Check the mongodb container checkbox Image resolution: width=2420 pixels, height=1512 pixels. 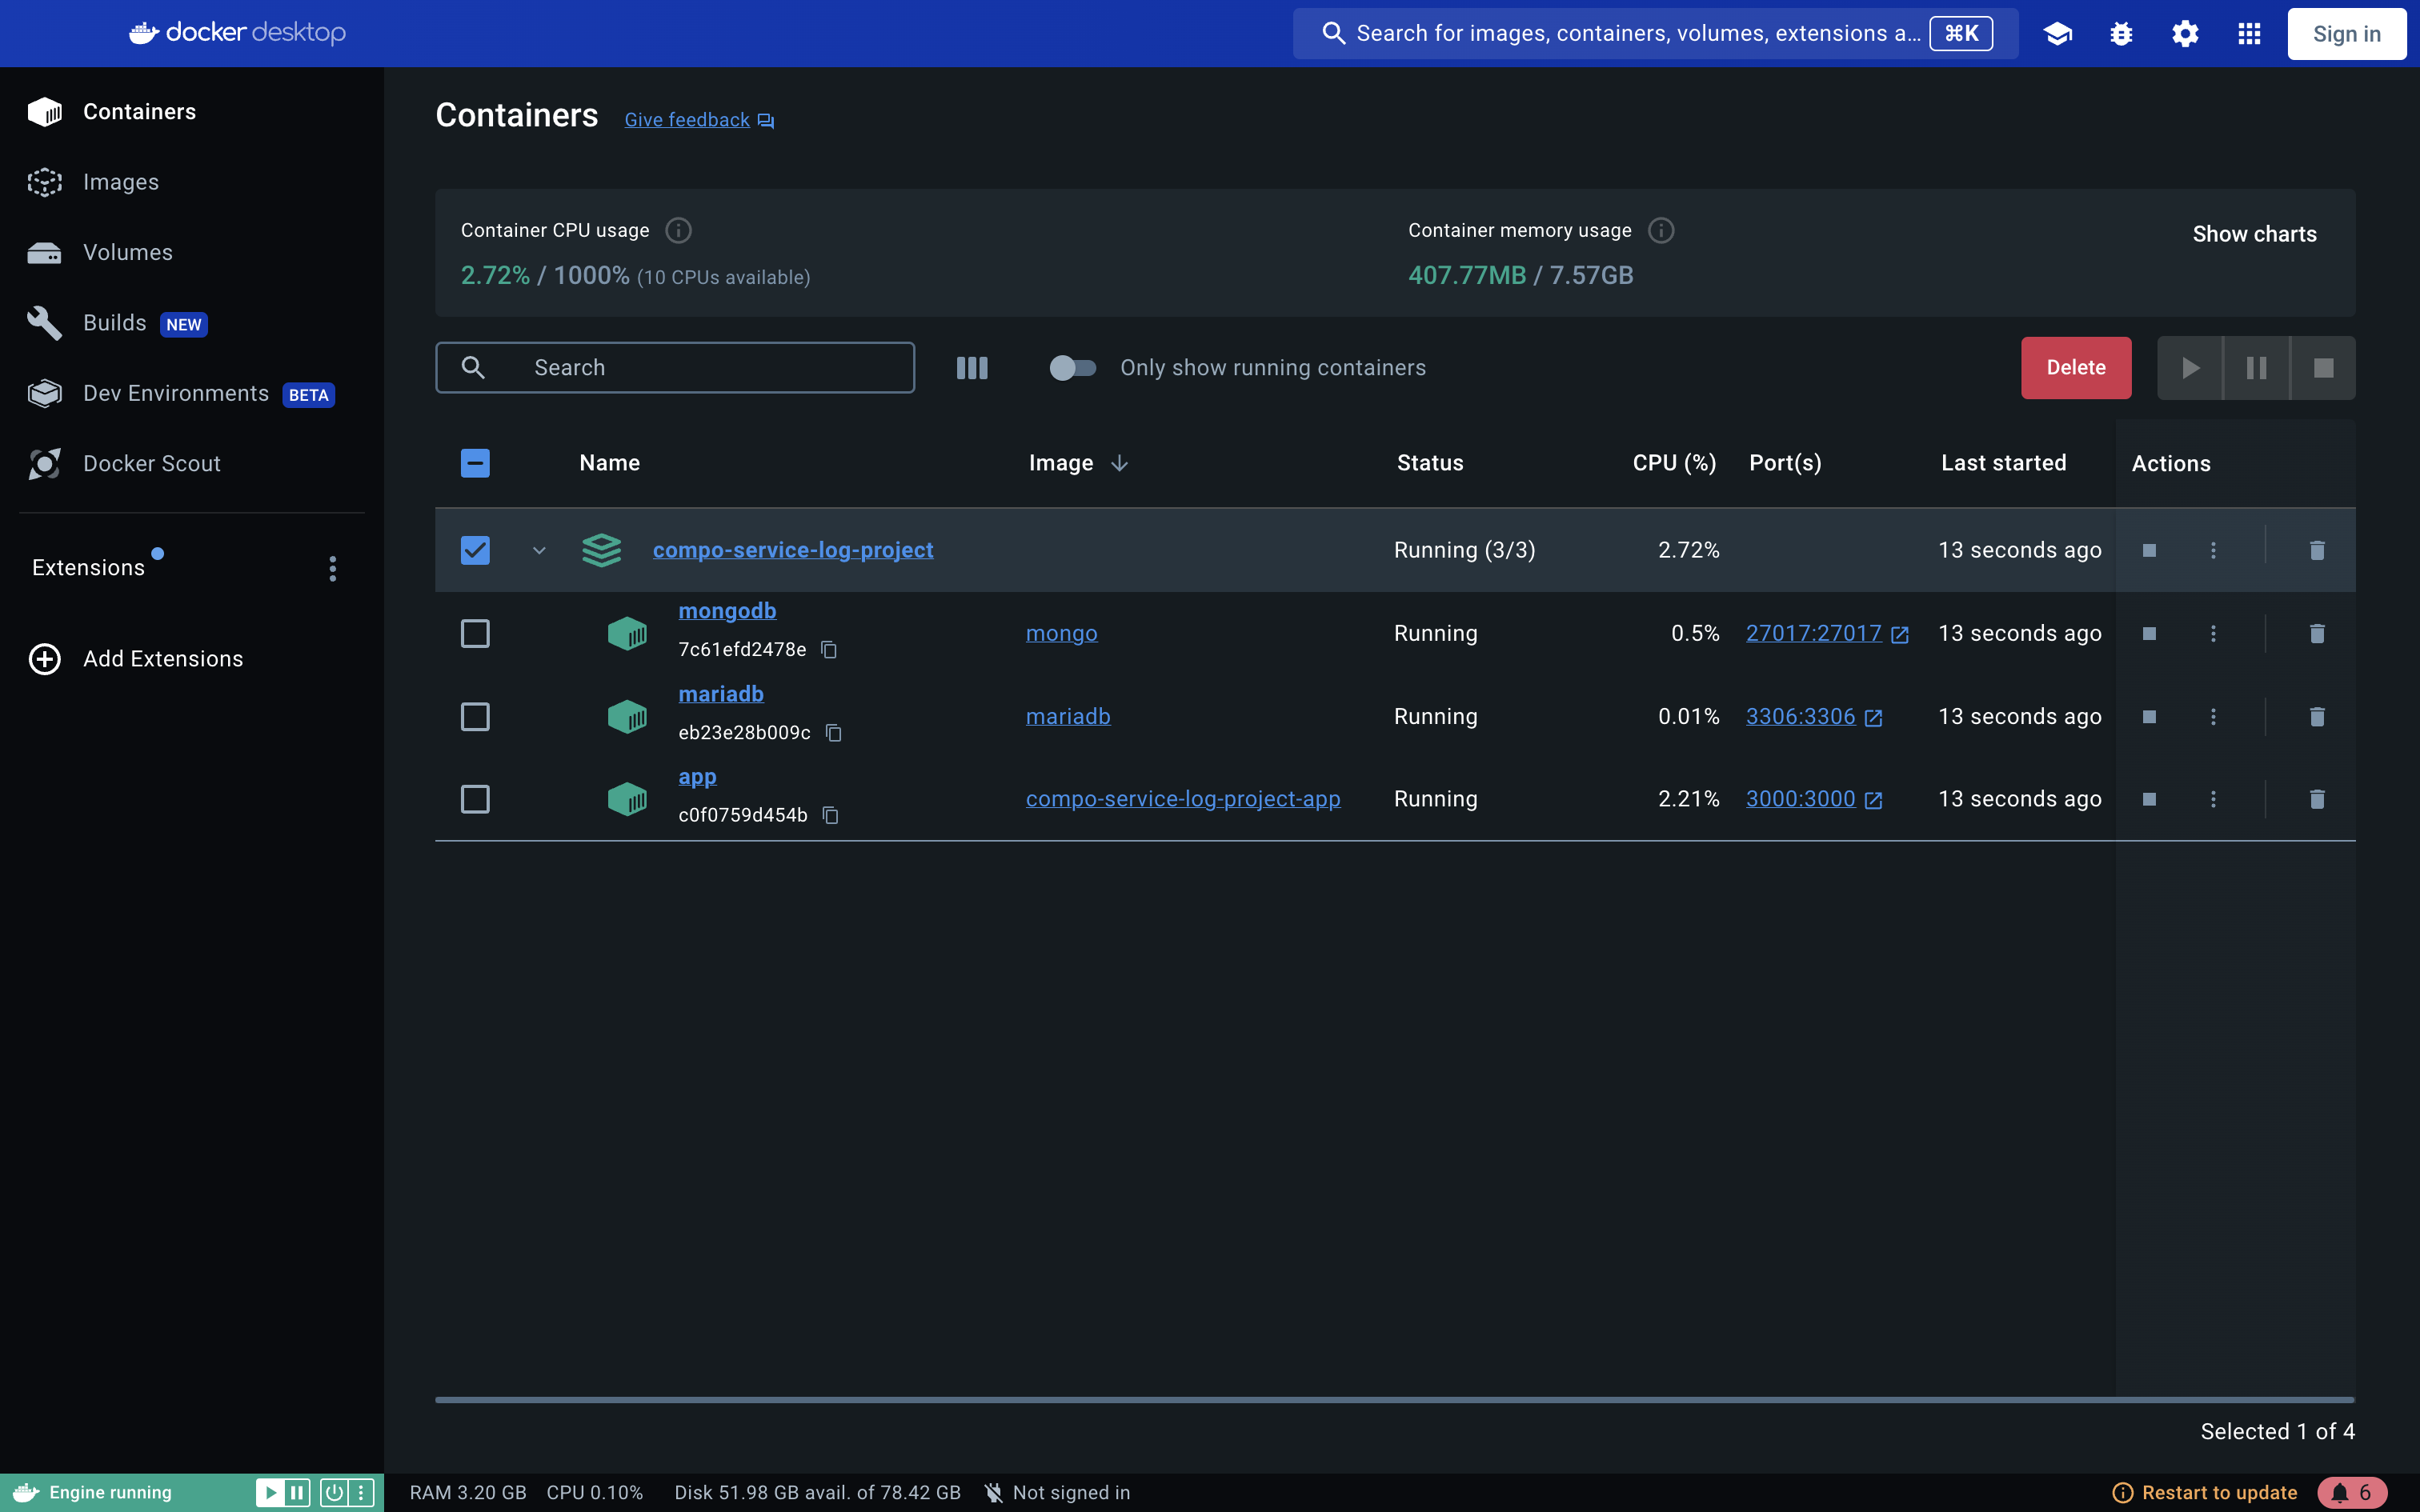[475, 633]
